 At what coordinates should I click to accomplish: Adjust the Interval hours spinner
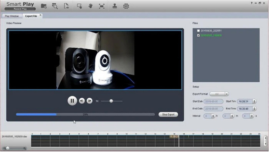[x=213, y=116]
